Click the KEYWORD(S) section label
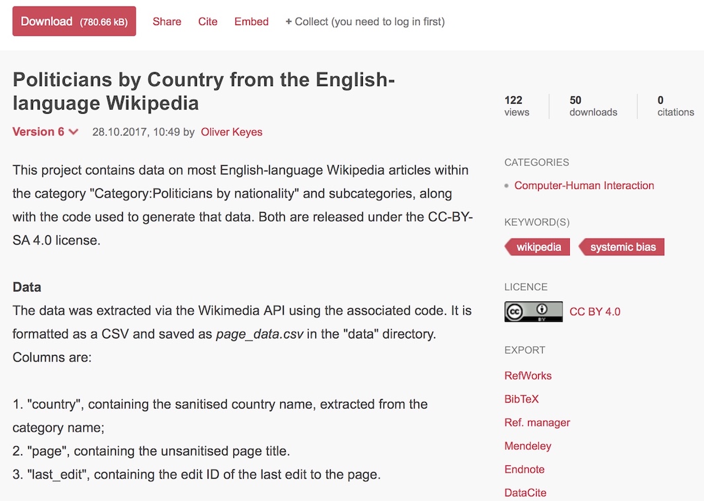 pyautogui.click(x=537, y=222)
